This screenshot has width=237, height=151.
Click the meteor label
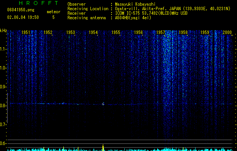pyautogui.click(x=54, y=12)
